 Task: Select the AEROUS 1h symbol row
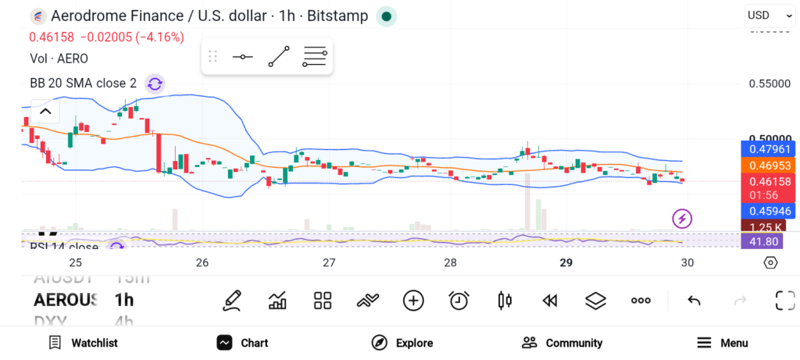point(84,300)
